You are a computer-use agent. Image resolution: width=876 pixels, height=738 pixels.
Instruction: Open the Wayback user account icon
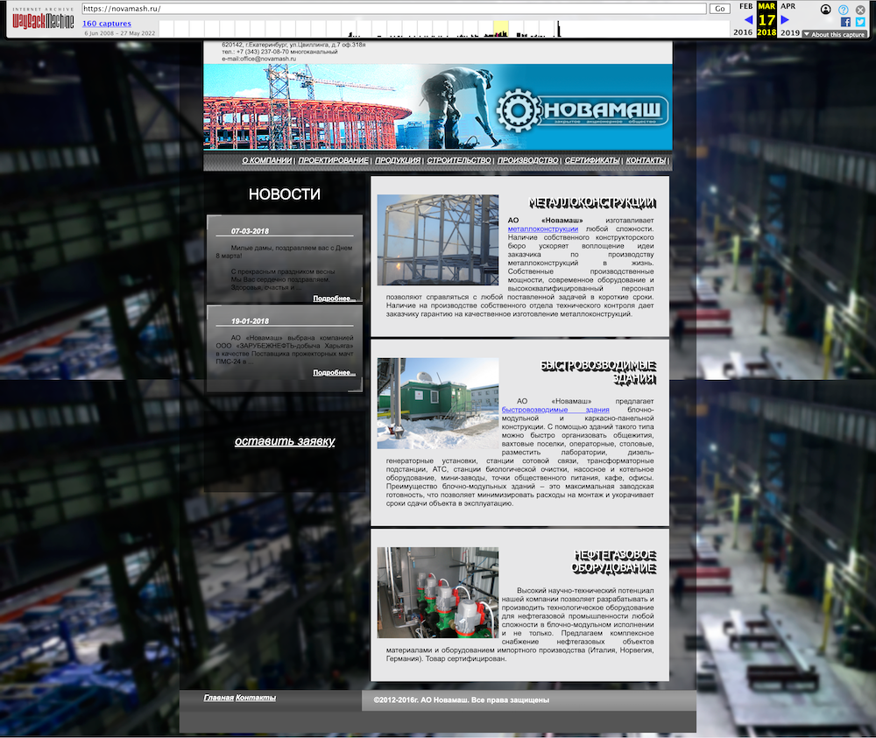click(826, 9)
